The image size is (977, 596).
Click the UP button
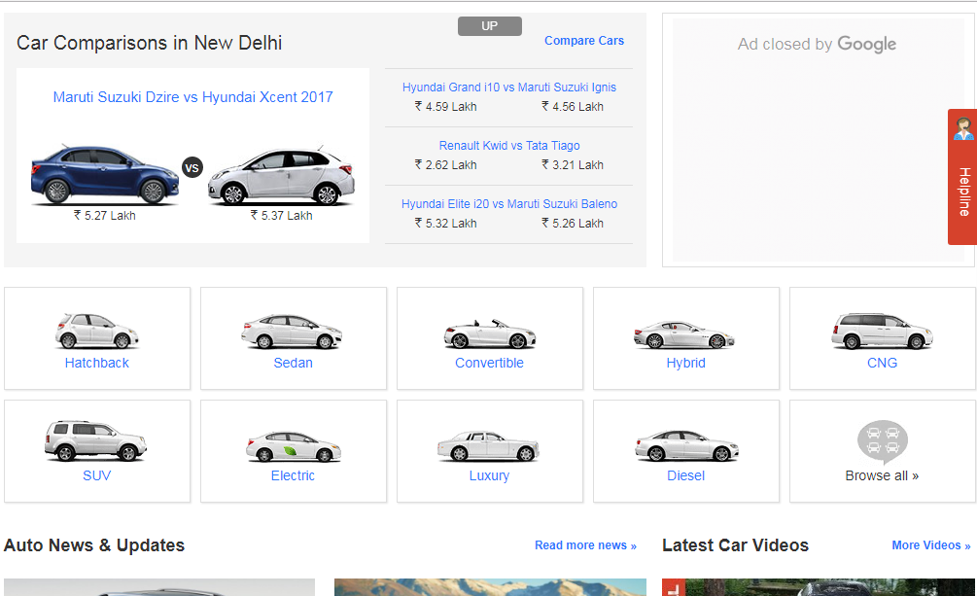[x=490, y=26]
